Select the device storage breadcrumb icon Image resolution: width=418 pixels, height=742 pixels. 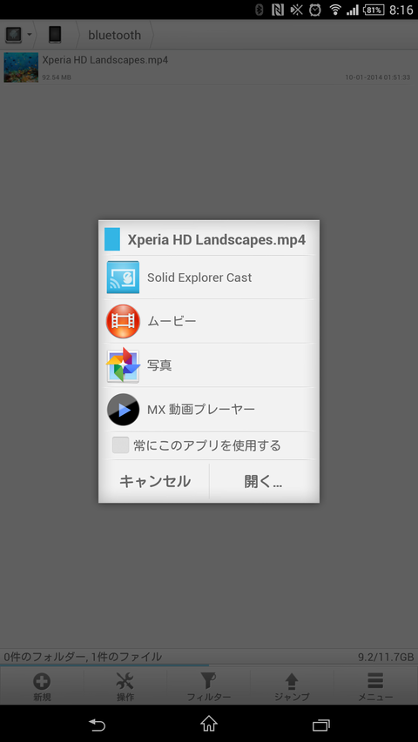(x=55, y=35)
